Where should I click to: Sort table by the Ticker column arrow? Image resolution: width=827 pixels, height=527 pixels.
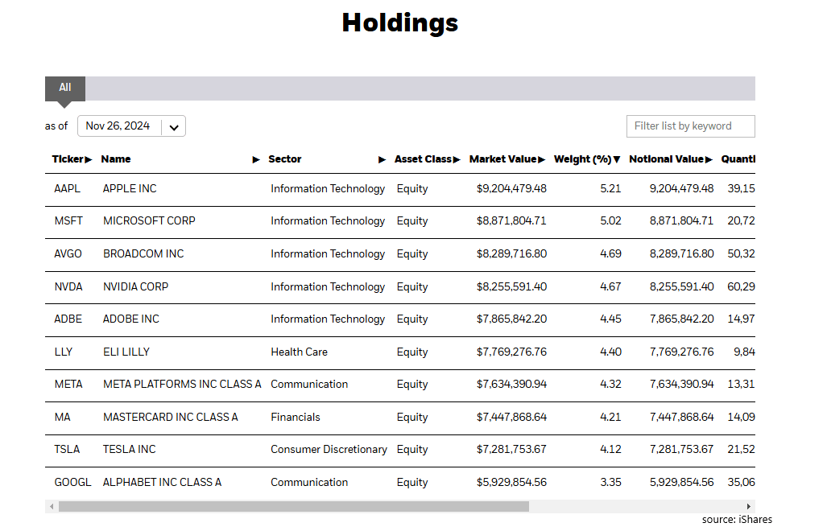89,159
